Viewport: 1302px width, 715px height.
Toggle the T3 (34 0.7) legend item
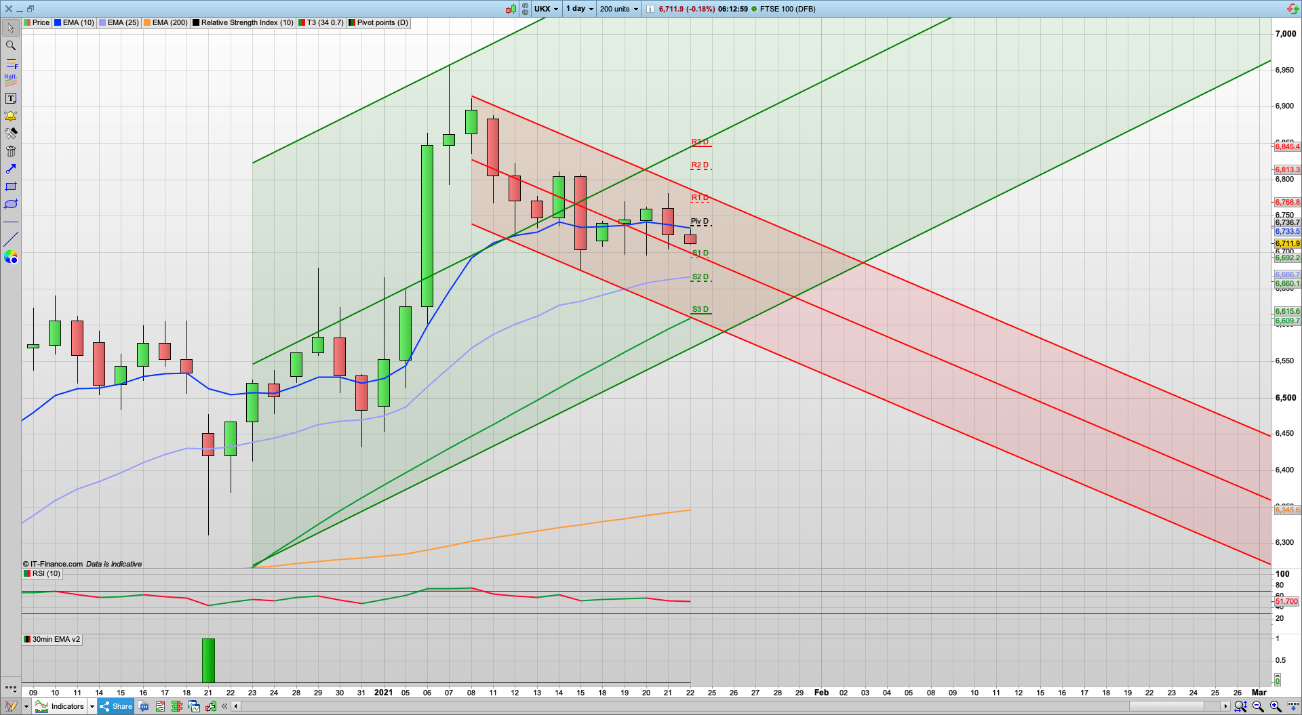click(x=320, y=22)
